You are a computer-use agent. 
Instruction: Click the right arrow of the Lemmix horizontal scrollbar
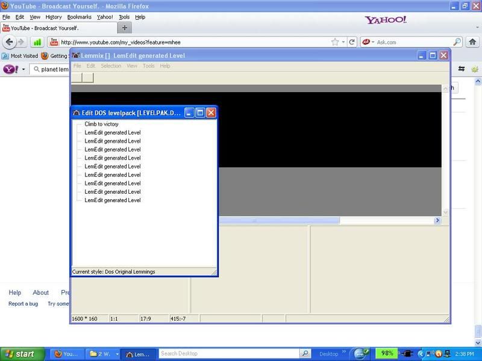437,220
